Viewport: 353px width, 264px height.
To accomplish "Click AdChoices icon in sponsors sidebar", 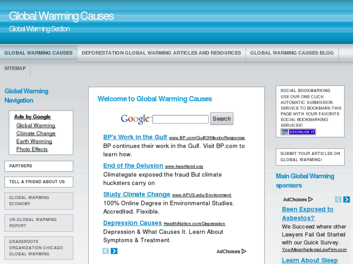I will pyautogui.click(x=310, y=199).
